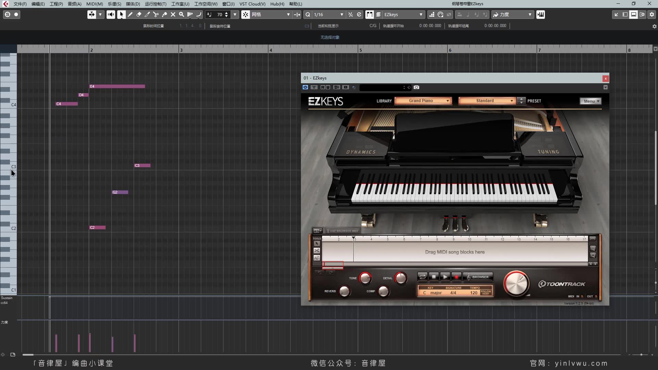Open quantize preset 1/16 dropdown
Viewport: 658px width, 370px height.
(x=328, y=14)
